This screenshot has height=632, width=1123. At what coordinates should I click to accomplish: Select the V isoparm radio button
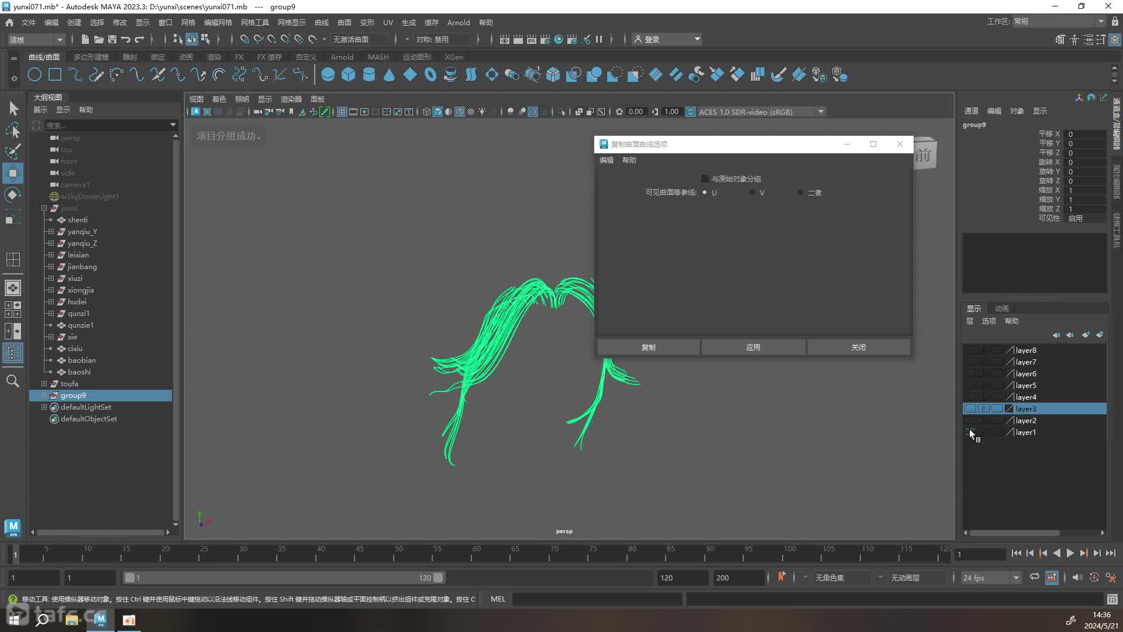[x=752, y=193]
